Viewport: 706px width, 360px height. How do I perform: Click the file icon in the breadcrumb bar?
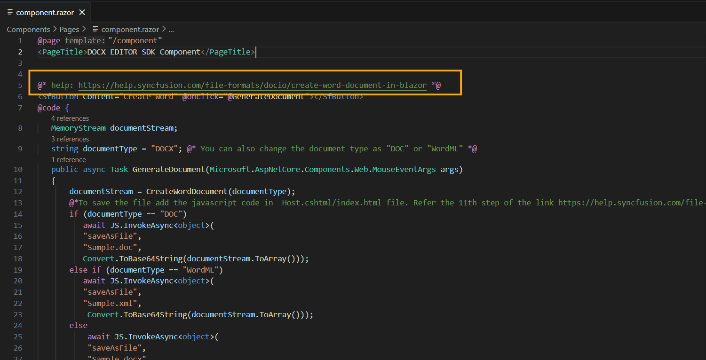coord(96,29)
